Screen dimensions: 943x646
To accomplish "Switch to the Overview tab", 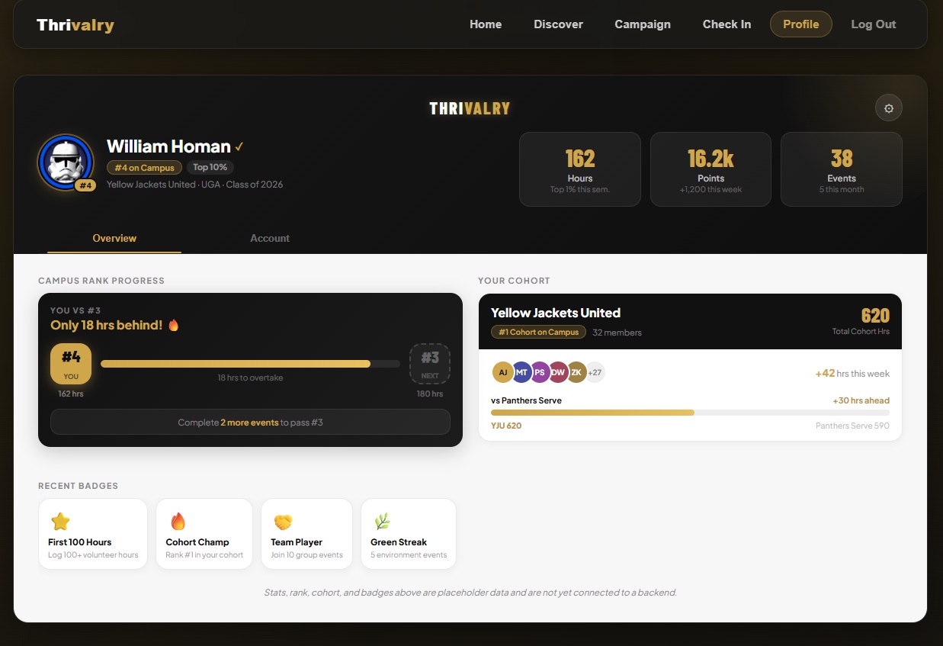I will tap(114, 238).
